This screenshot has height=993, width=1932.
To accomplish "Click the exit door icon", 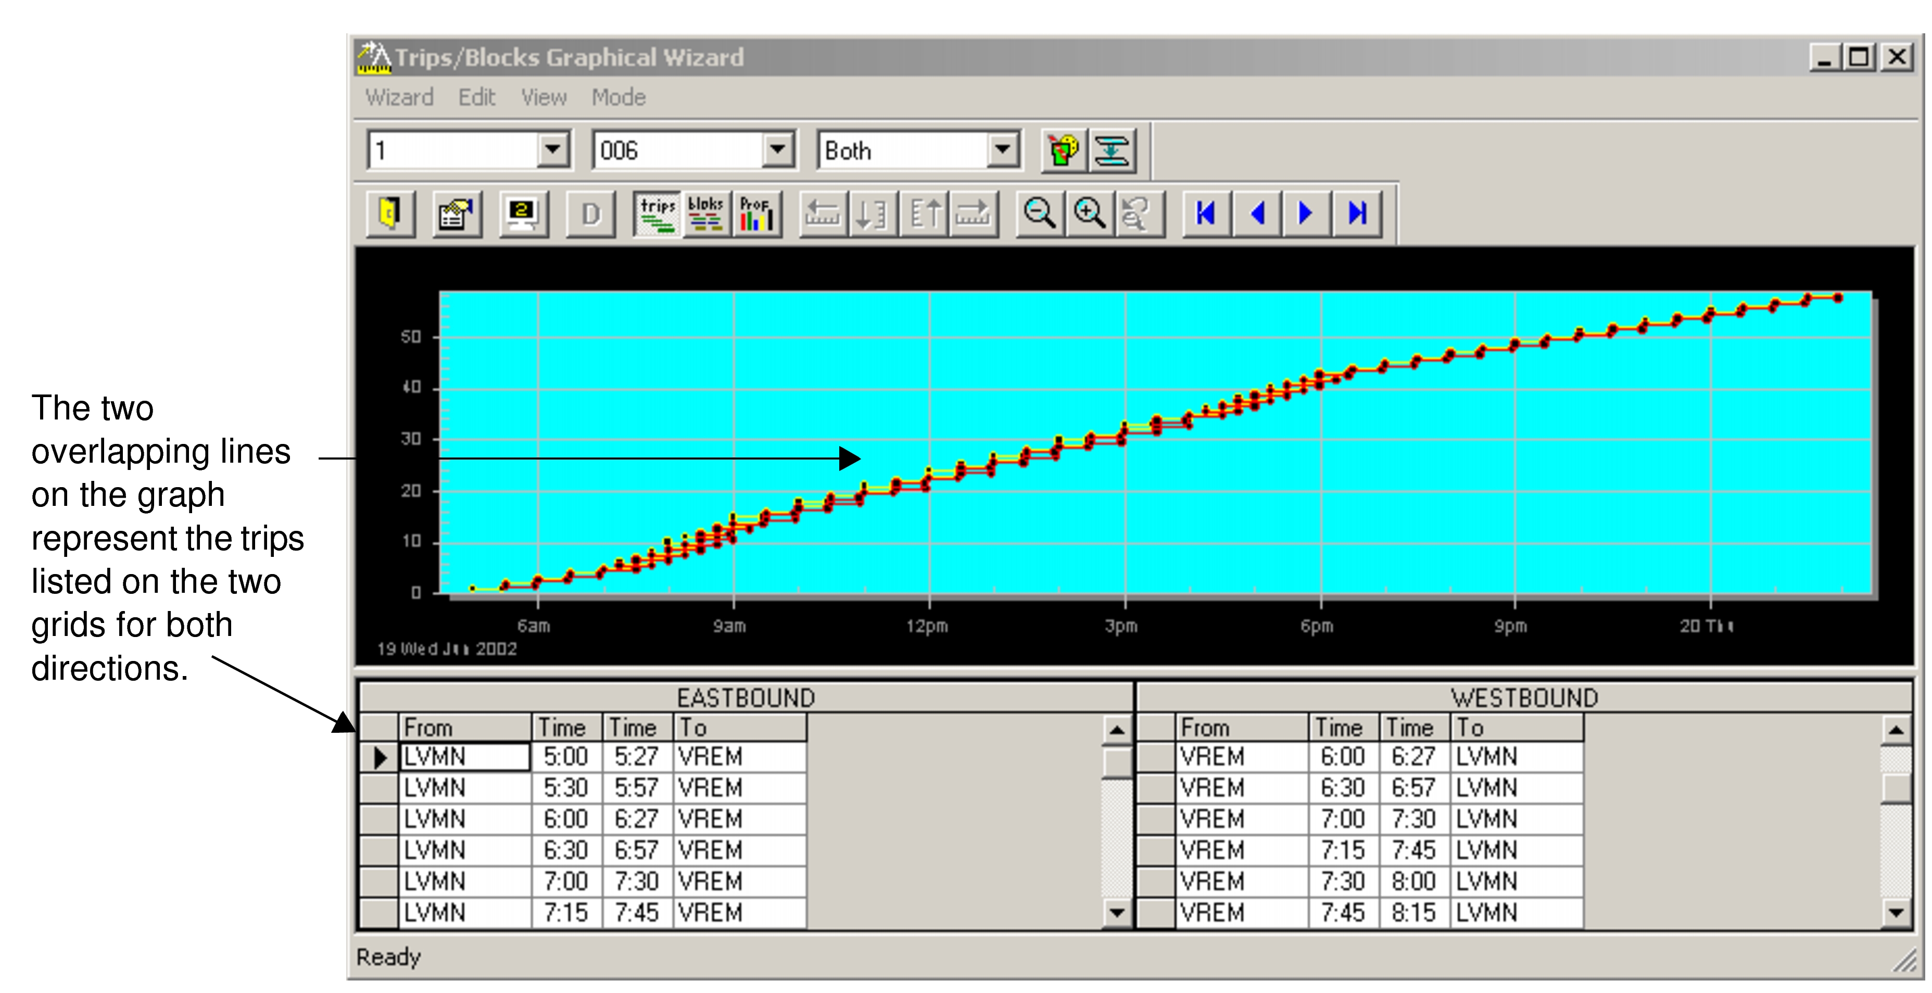I will (x=392, y=215).
